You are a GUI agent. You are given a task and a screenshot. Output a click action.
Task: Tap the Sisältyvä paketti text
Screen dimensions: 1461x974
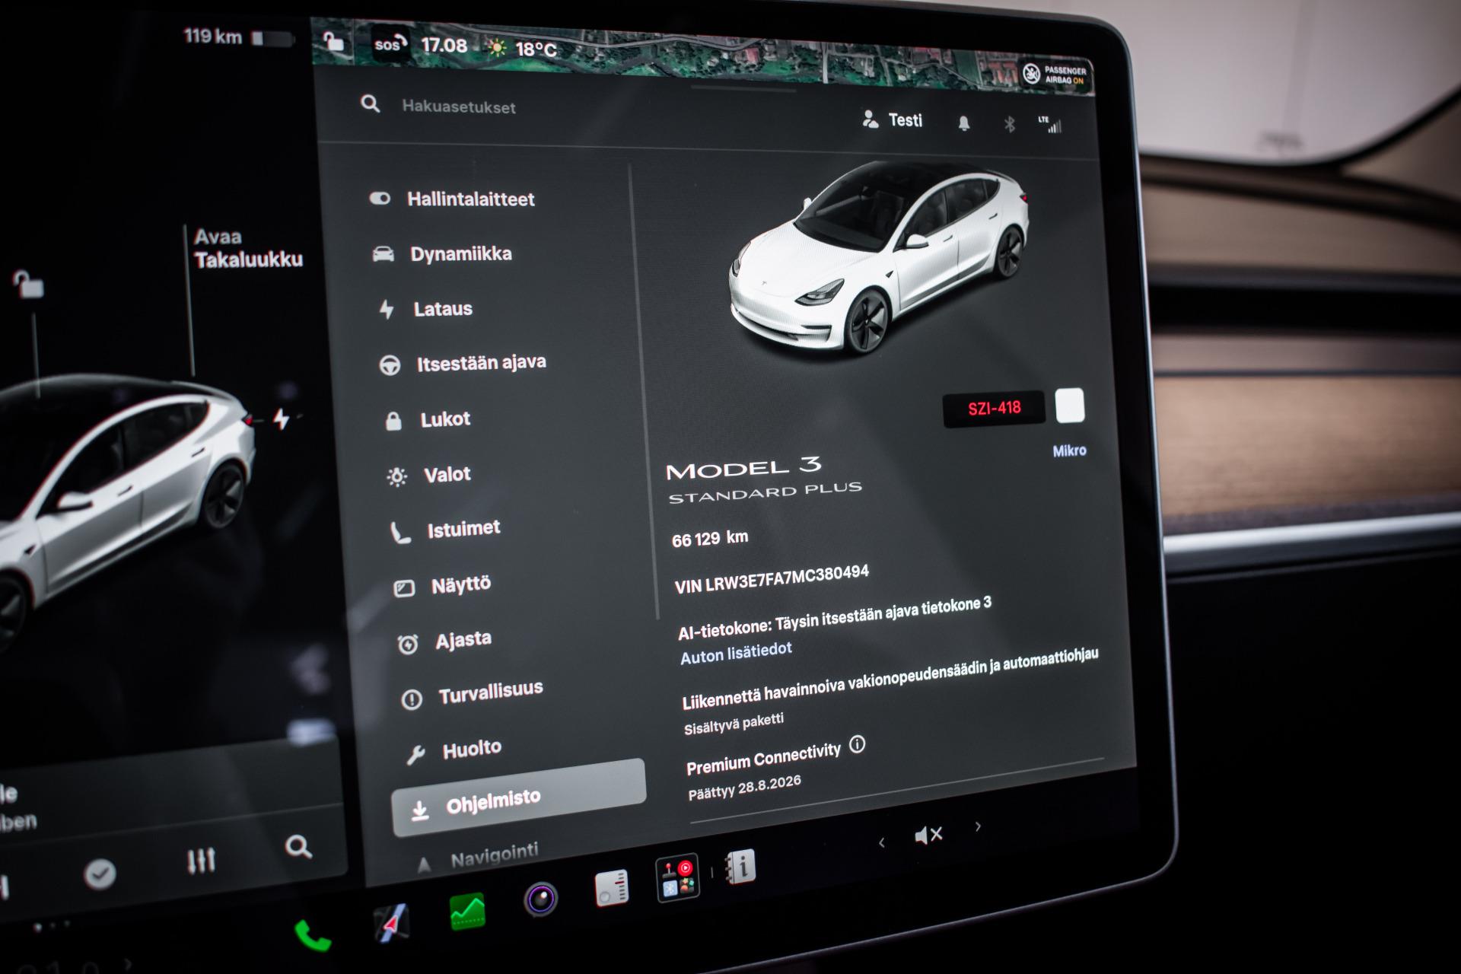734,724
